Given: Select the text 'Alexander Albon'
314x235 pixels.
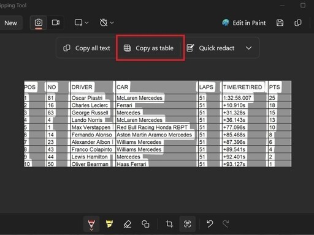Looking at the screenshot, I should [91, 142].
